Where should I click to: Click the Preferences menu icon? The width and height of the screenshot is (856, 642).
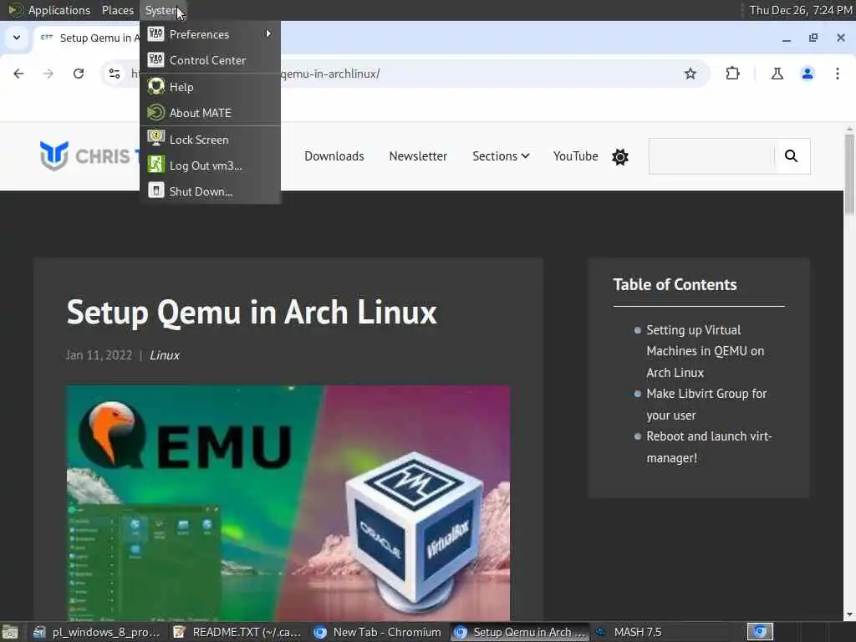pos(155,33)
